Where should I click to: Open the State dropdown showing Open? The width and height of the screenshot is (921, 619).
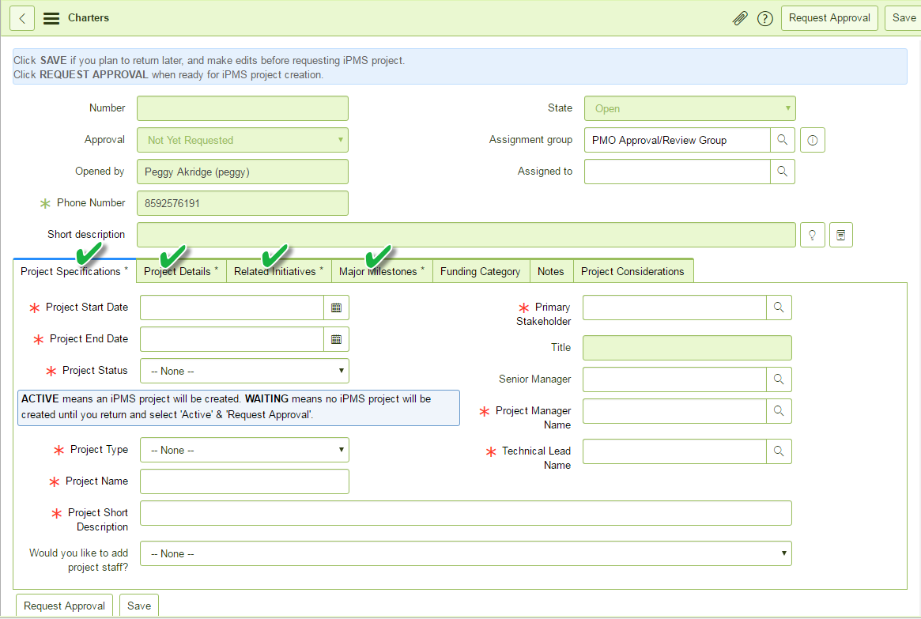click(x=689, y=108)
